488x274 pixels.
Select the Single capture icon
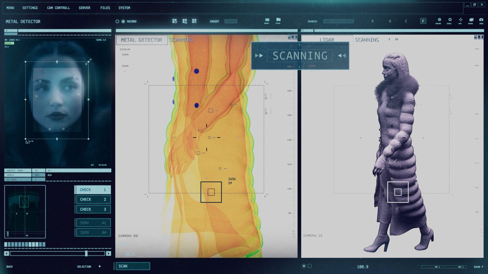point(450,20)
